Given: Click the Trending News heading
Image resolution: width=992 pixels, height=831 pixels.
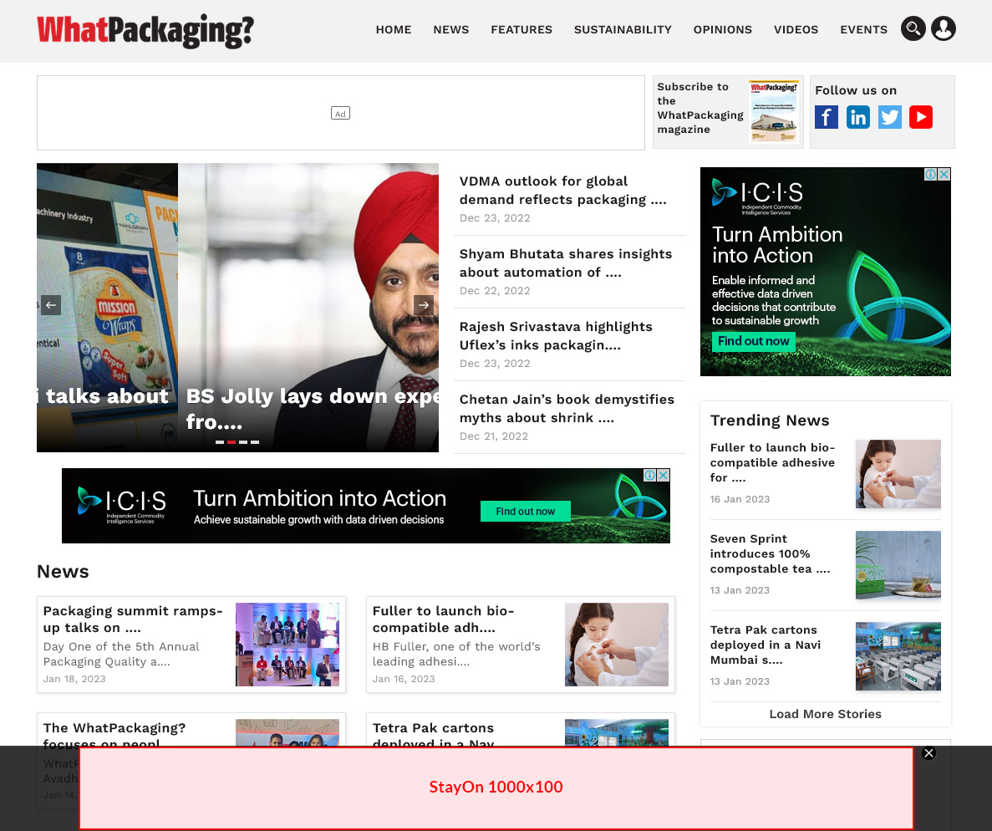Looking at the screenshot, I should tap(770, 421).
